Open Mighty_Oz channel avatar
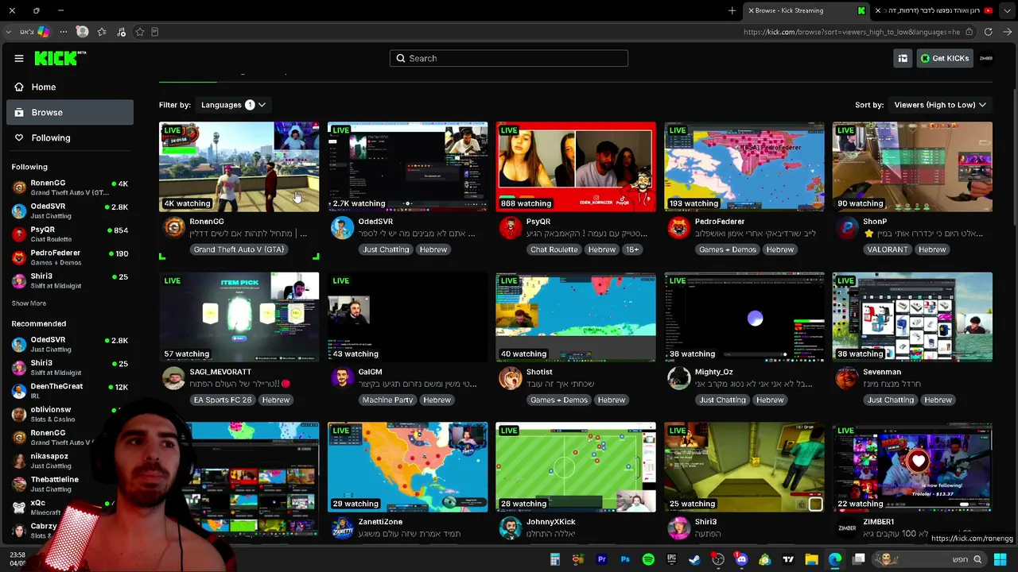The height and width of the screenshot is (572, 1018). click(x=678, y=378)
